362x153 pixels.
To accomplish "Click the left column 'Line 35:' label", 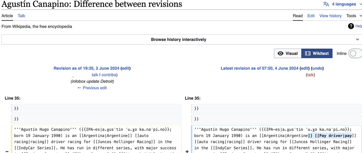I will point(13,98).
